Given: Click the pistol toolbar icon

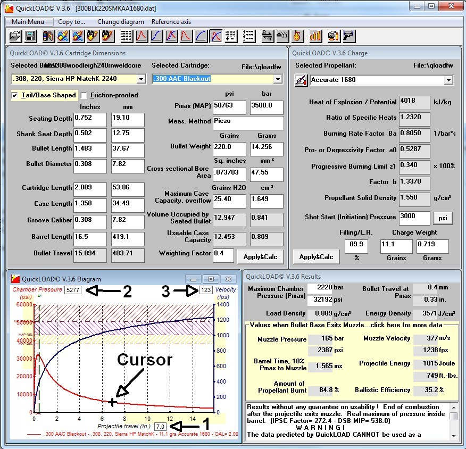Looking at the screenshot, I should tap(348, 36).
